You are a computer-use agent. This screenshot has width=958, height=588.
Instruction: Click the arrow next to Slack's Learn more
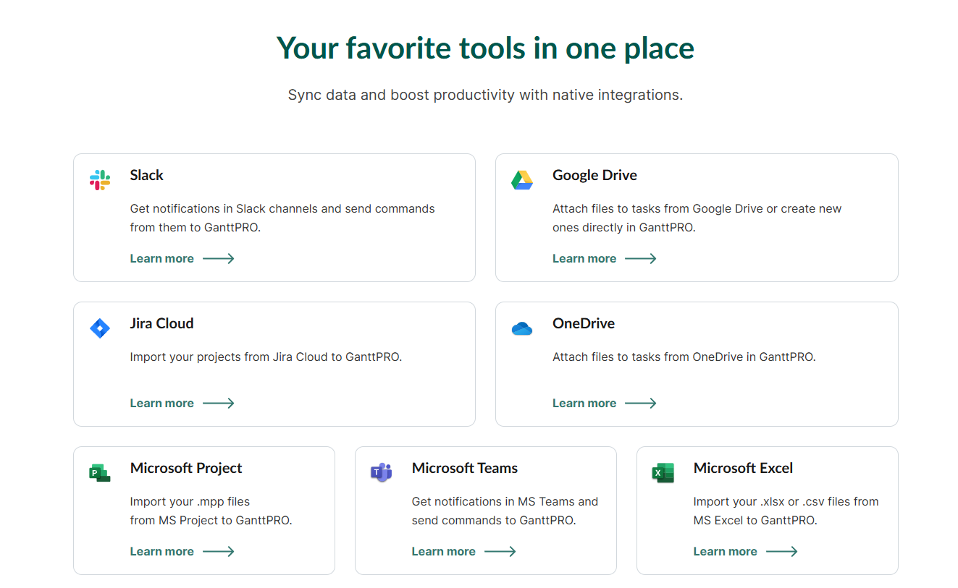219,258
